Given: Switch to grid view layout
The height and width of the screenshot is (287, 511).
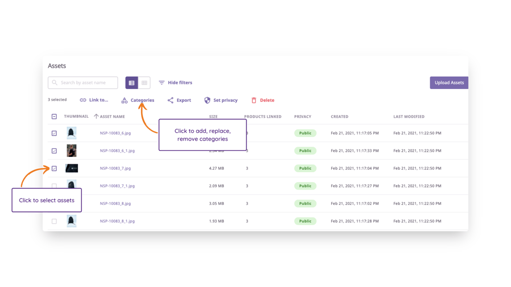Looking at the screenshot, I should point(144,83).
